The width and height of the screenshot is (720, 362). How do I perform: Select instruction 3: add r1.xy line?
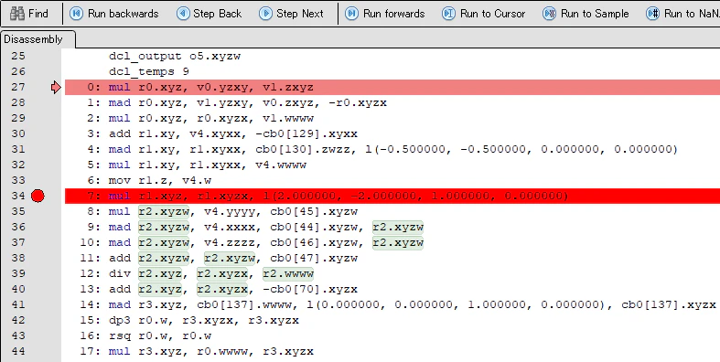pyautogui.click(x=222, y=134)
